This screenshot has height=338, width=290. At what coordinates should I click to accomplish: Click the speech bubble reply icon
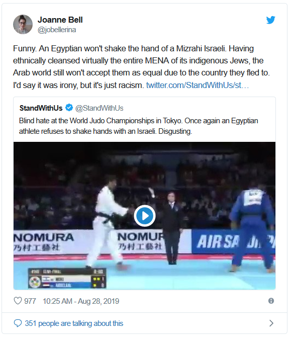click(18, 323)
